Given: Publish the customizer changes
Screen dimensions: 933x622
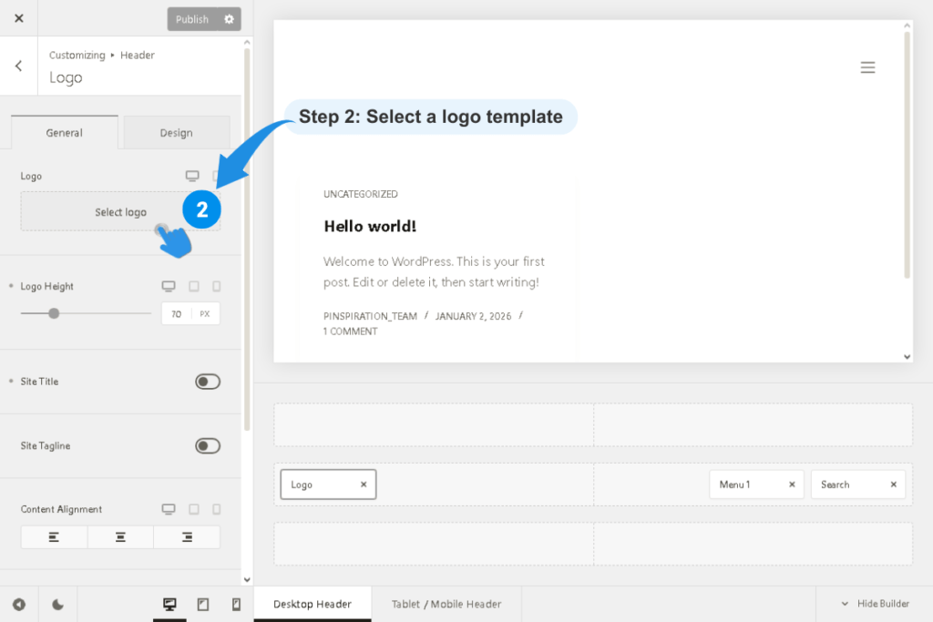Looking at the screenshot, I should click(194, 18).
